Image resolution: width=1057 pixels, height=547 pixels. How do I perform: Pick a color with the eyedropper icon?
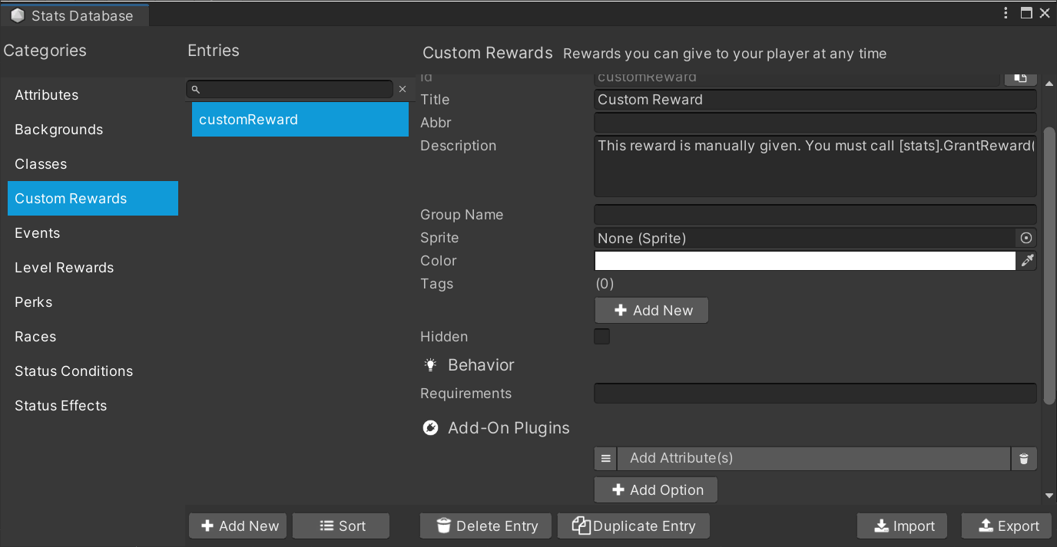pos(1027,261)
